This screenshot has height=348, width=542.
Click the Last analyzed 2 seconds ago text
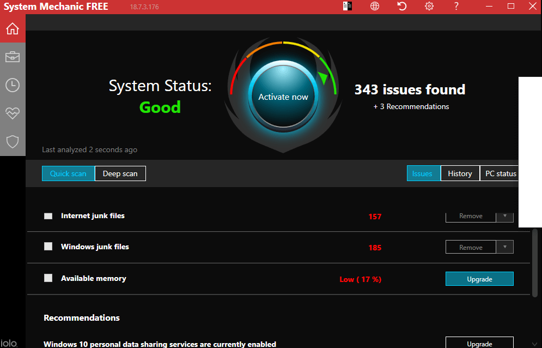tap(89, 149)
